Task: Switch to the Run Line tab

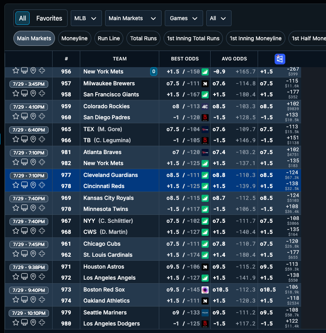Action: coord(109,38)
